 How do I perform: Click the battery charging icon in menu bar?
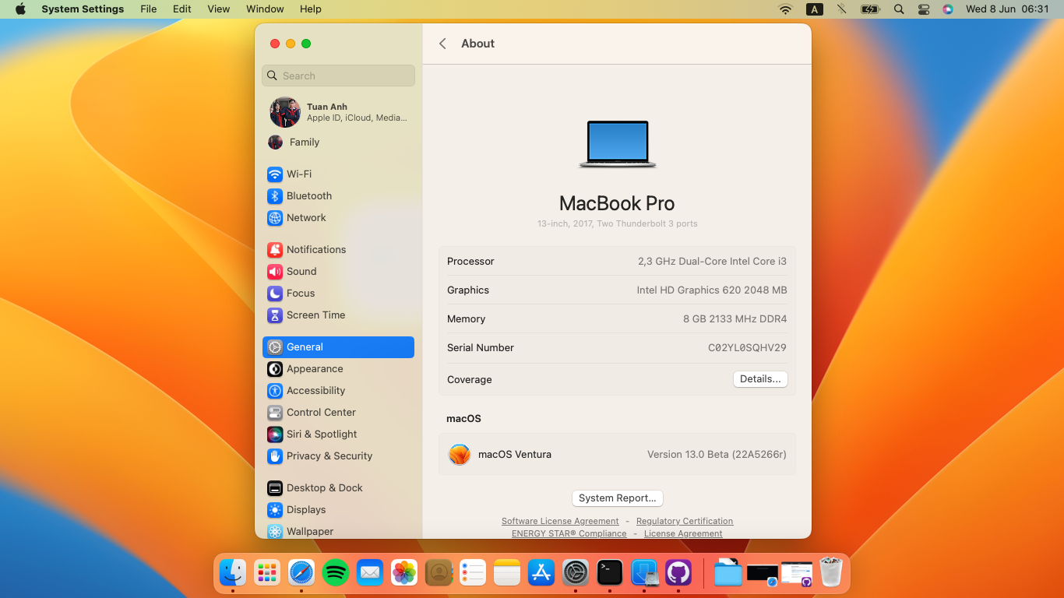870,9
